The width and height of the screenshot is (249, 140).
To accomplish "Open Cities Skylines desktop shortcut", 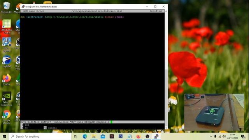I will [x=7, y=45].
